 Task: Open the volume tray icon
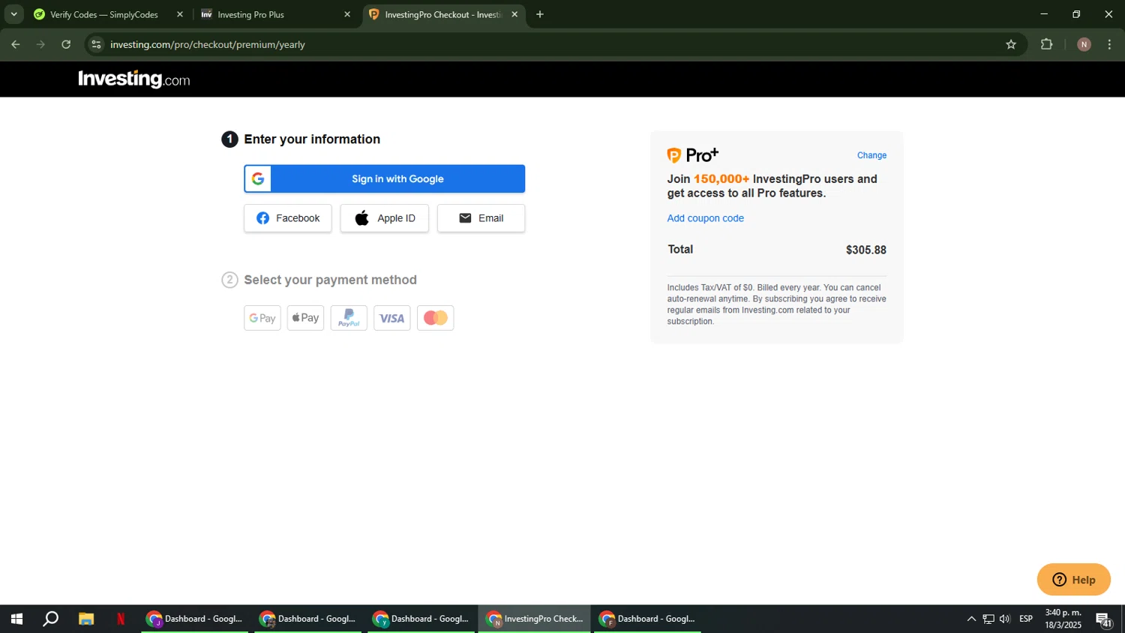(x=1005, y=619)
